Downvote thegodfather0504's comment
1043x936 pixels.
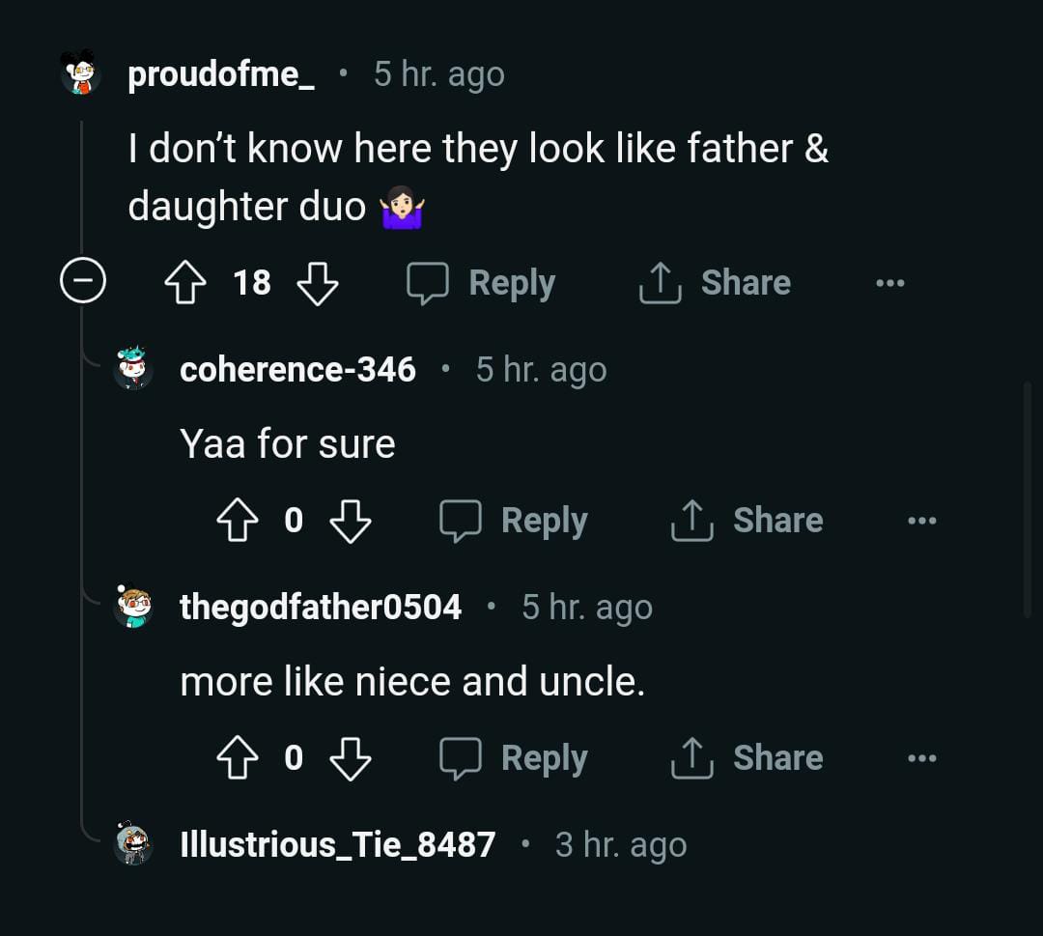point(350,758)
